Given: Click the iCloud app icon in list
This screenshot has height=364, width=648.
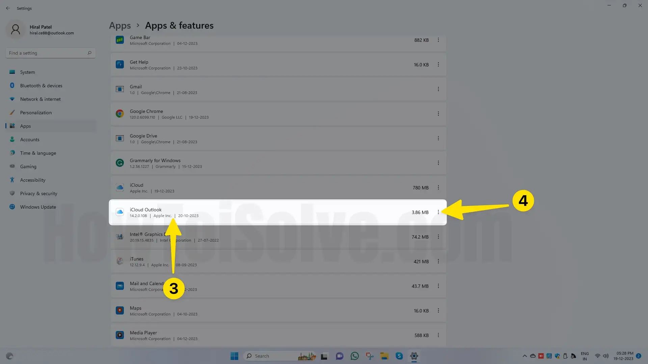Looking at the screenshot, I should point(119,187).
